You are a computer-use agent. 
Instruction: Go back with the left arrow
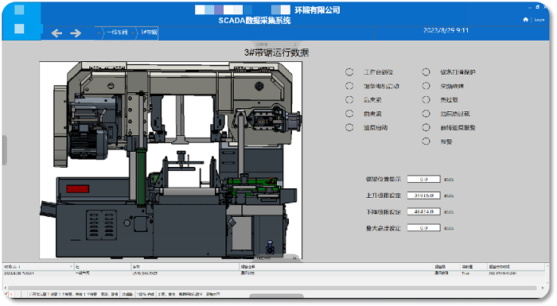click(56, 33)
